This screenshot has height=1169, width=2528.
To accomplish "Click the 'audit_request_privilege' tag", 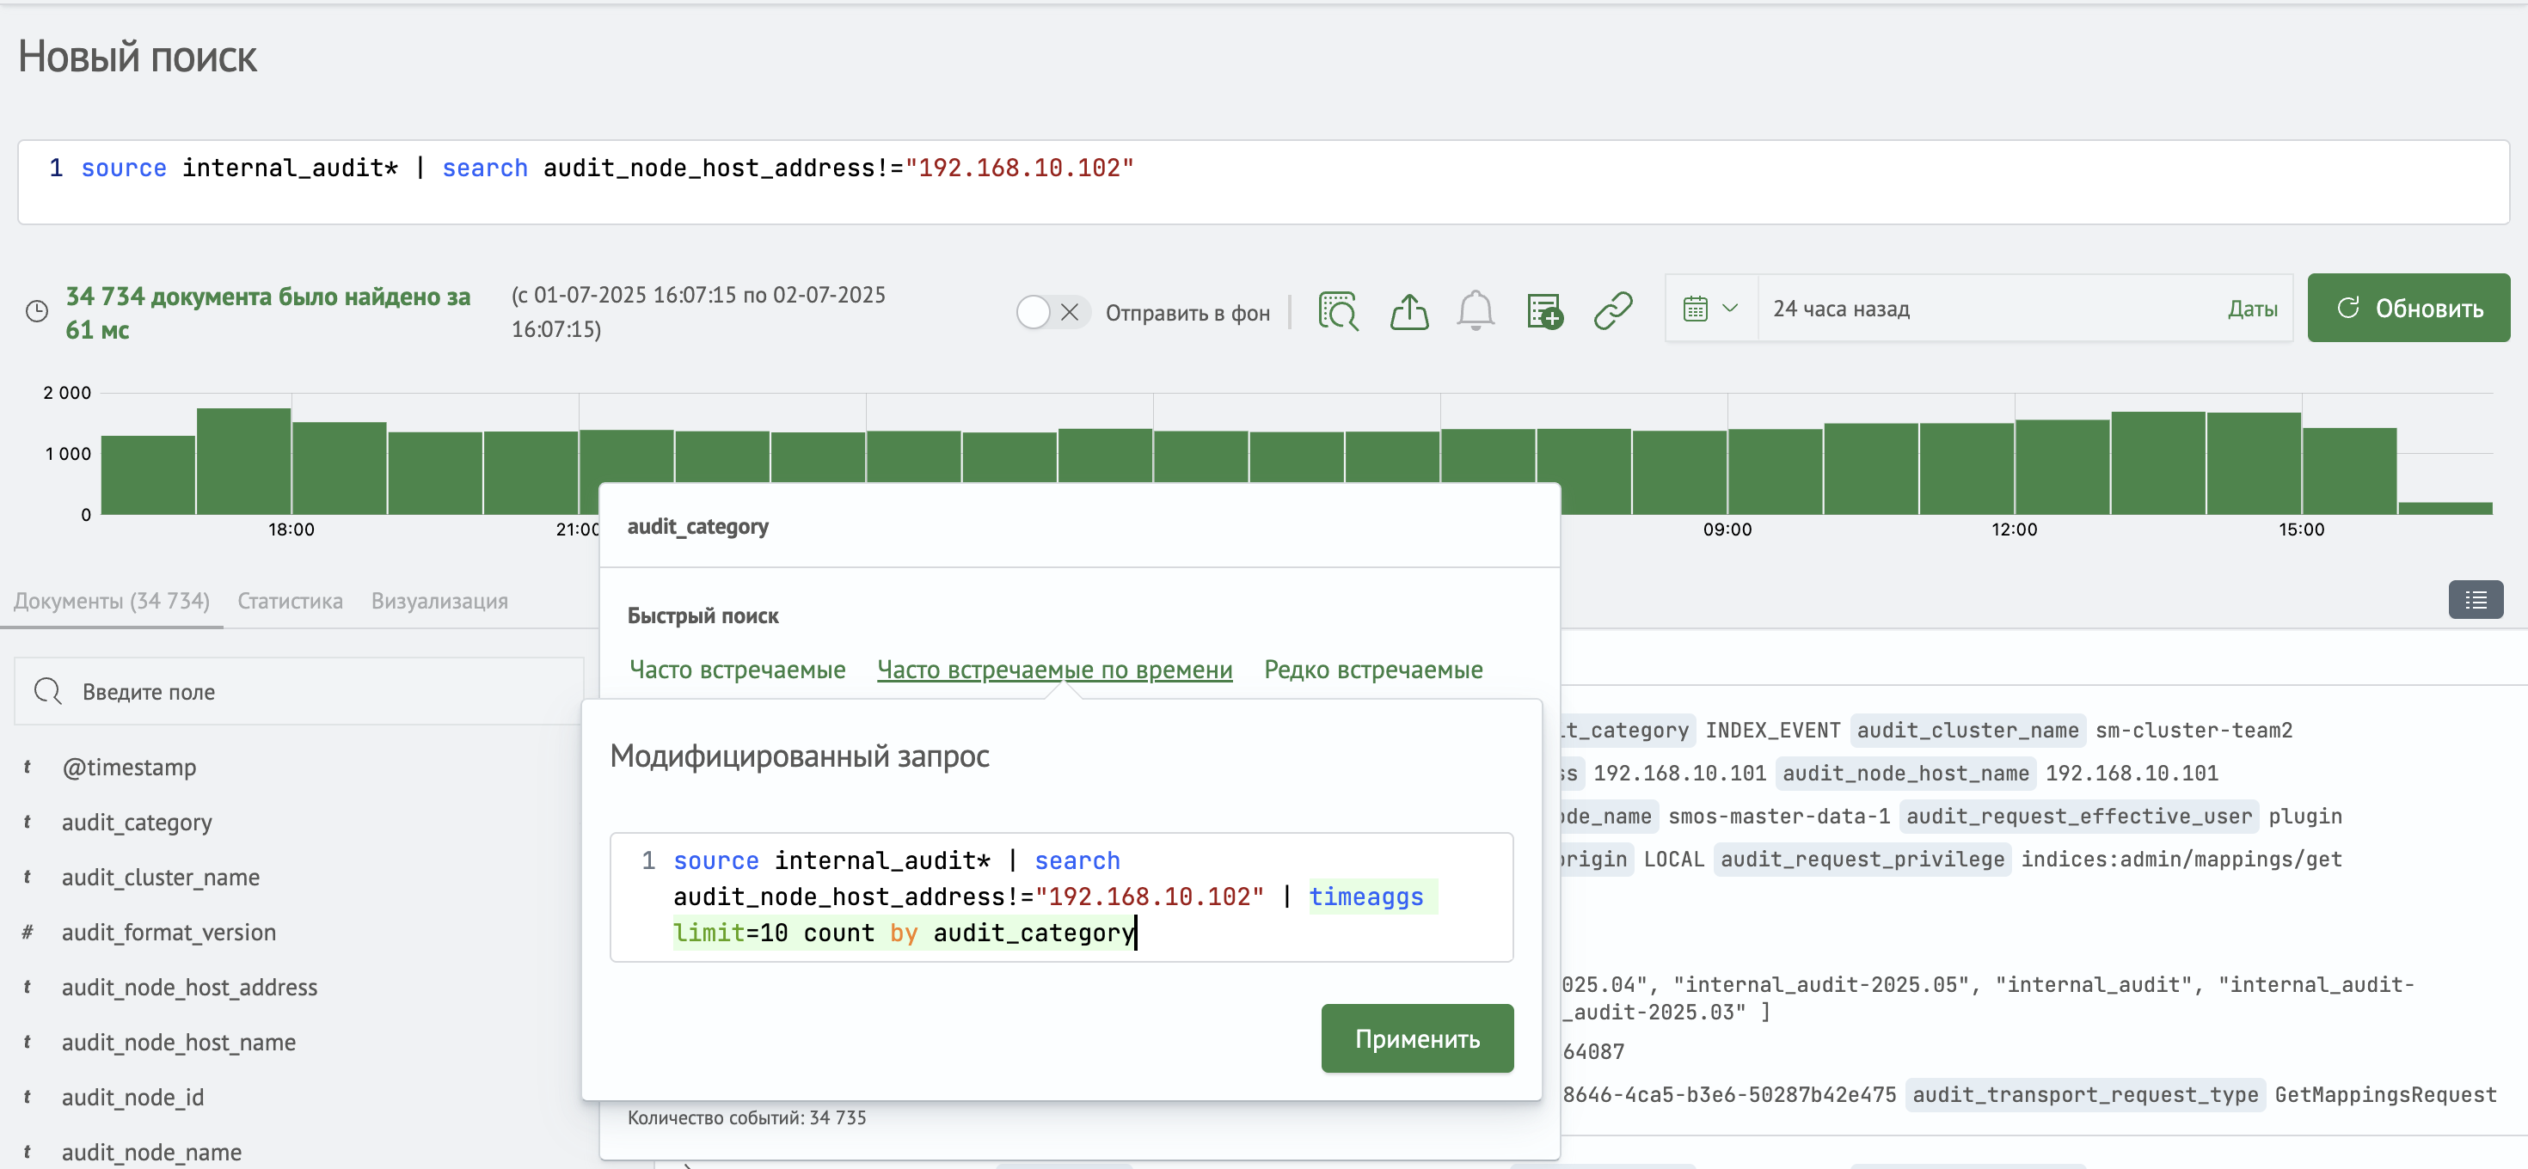I will point(1862,859).
